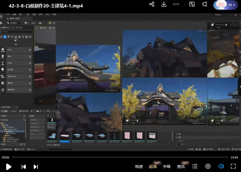Viewport: 241px width, 172px height.
Task: Open the playlist icon in player bar
Action: click(x=195, y=166)
